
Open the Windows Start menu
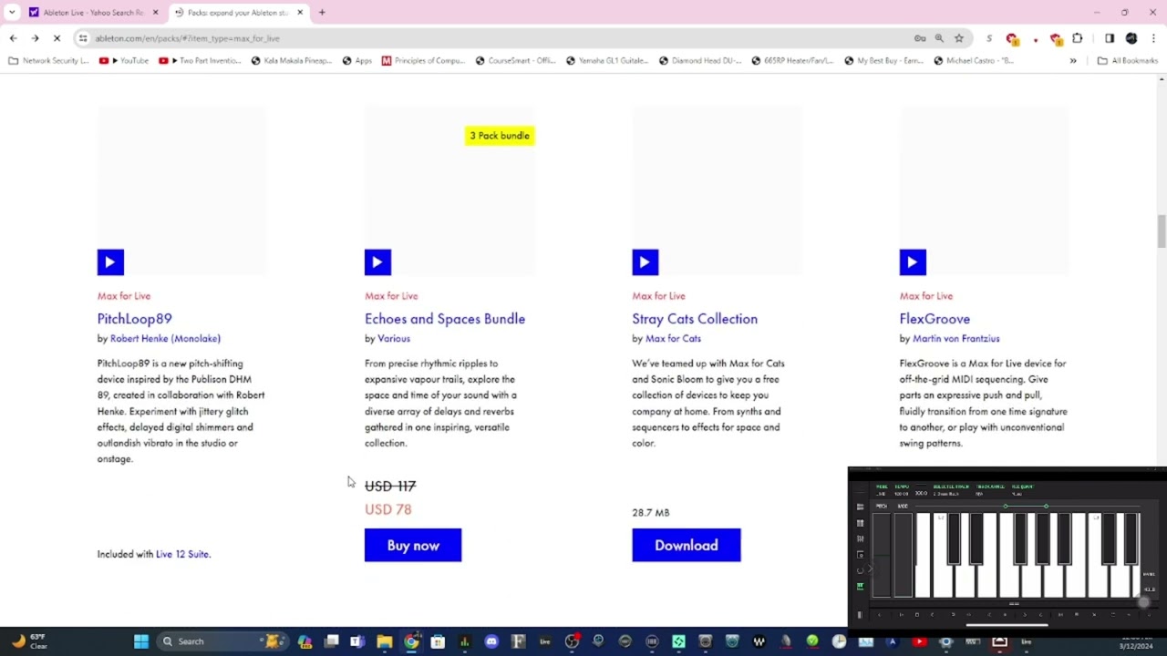(141, 641)
